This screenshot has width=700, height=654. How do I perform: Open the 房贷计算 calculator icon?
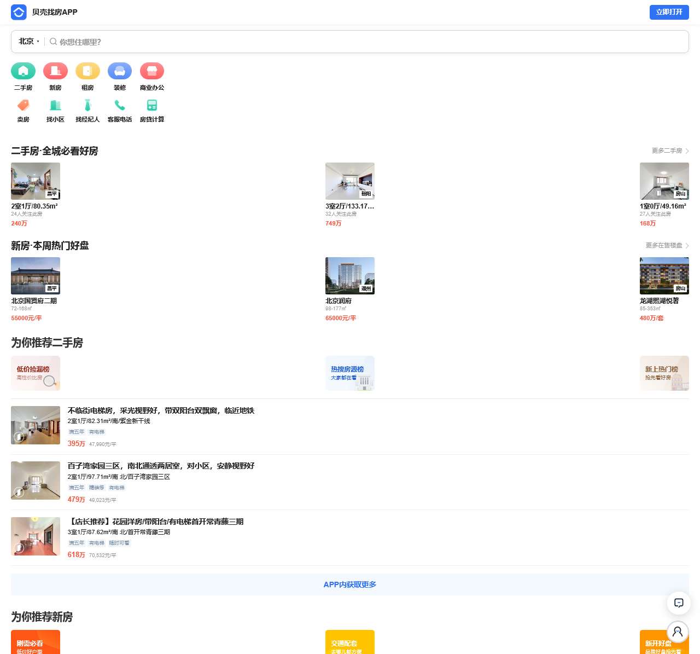[152, 105]
